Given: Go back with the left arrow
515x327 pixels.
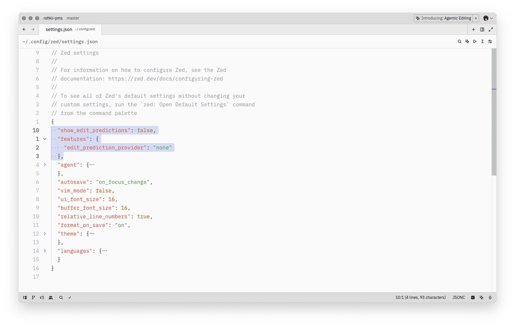Looking at the screenshot, I should coord(24,30).
